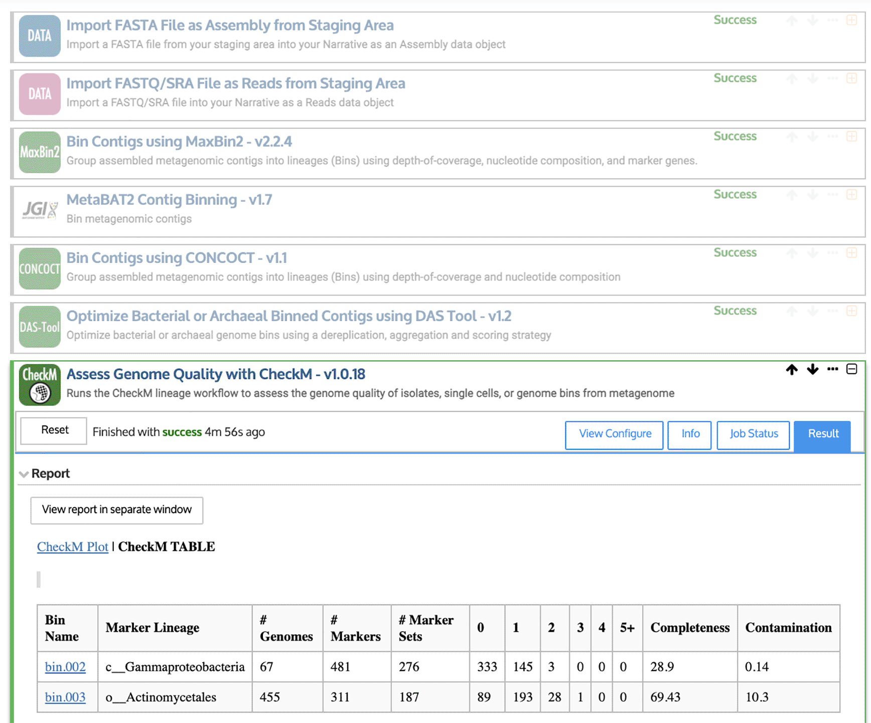Move the MaxBin2 cell down
The width and height of the screenshot is (871, 723).
coord(813,137)
